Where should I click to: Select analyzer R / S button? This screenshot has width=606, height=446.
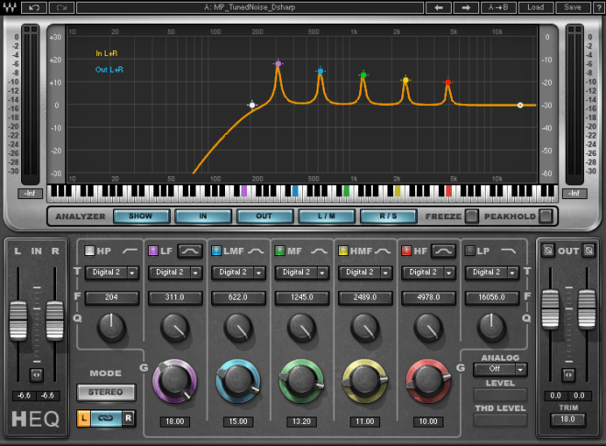coord(388,217)
